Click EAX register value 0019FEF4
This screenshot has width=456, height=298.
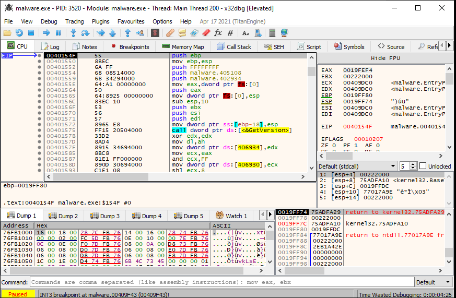click(x=358, y=70)
